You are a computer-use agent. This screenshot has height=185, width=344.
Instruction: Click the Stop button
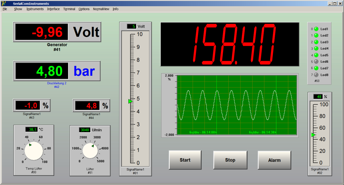click(x=230, y=160)
